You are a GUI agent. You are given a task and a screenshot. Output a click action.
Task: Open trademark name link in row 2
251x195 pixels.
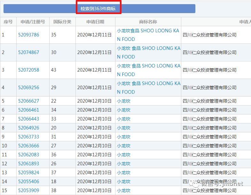pos(149,52)
